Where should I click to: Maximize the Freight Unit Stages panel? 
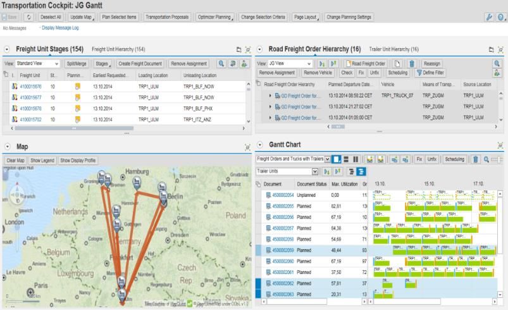248,49
